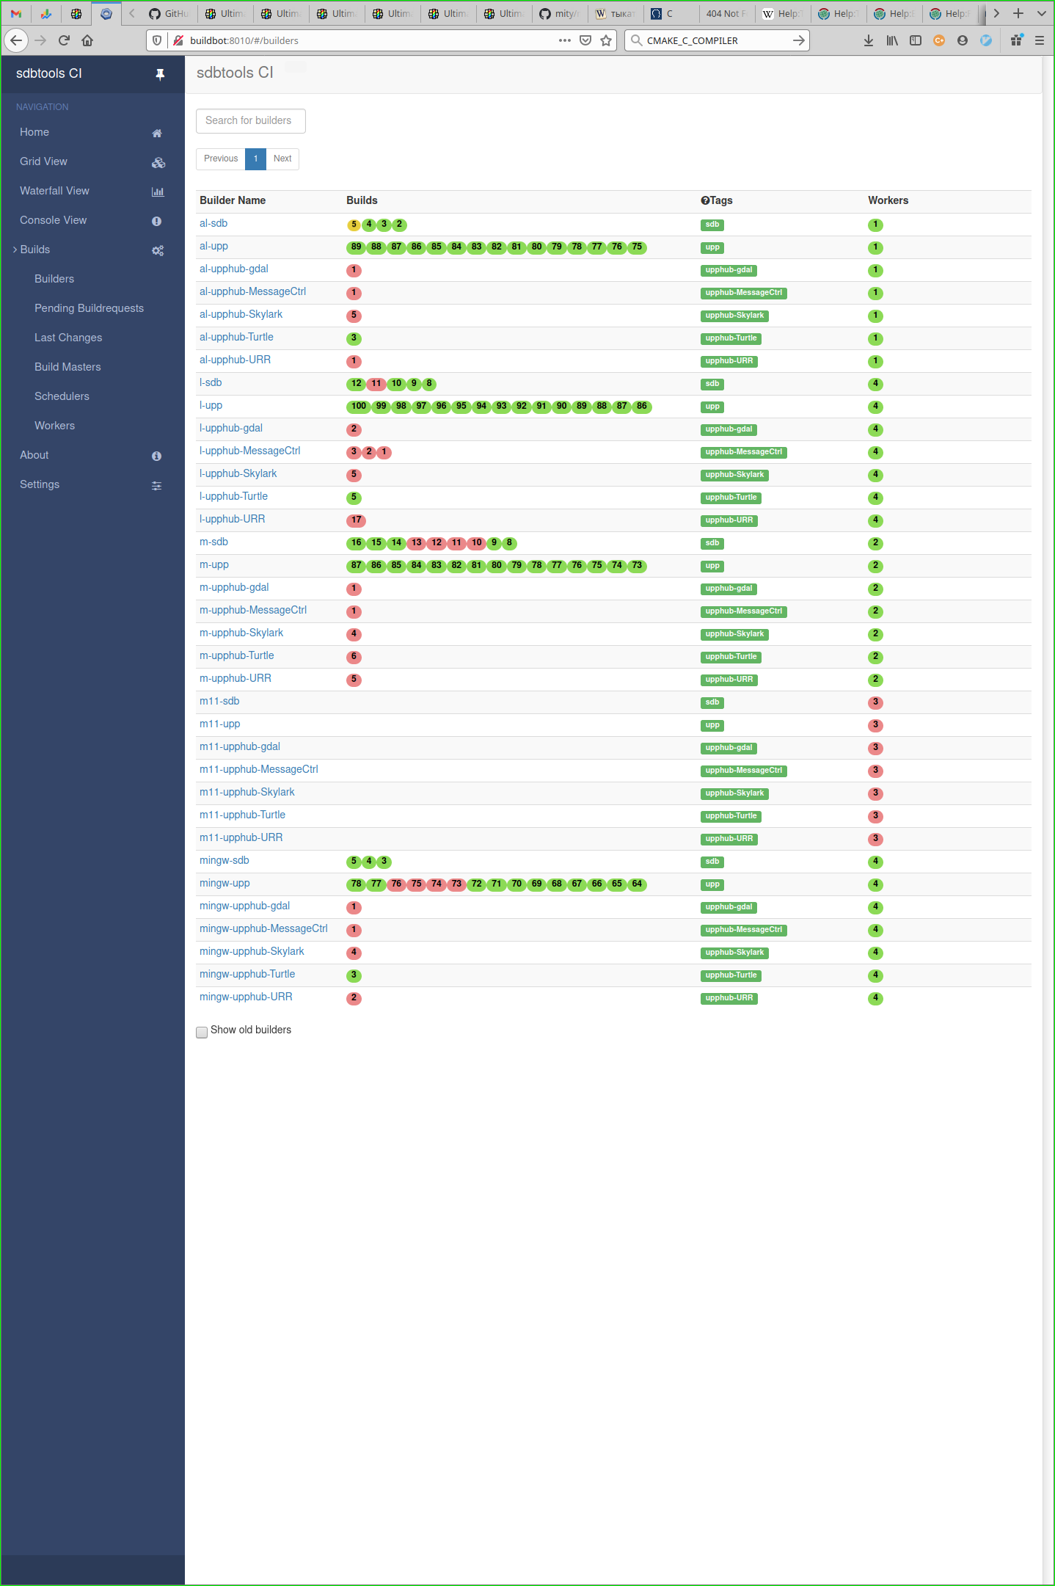Viewport: 1055px width, 1586px height.
Task: Go to the Next page of builders
Action: [282, 159]
